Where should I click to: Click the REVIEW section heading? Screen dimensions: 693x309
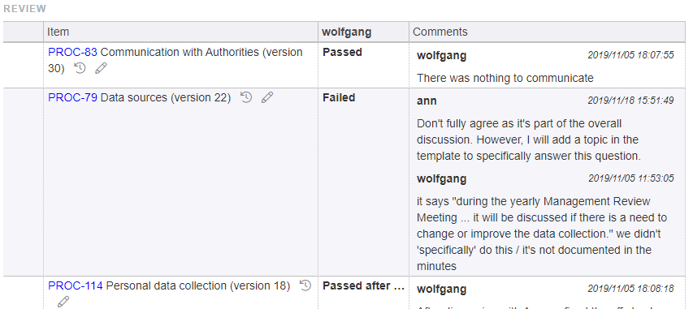tap(24, 9)
